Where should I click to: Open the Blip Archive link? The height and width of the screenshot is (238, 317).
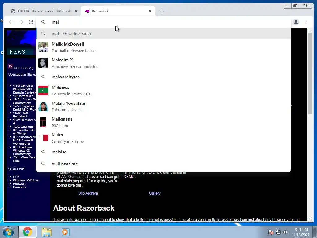tap(88, 193)
